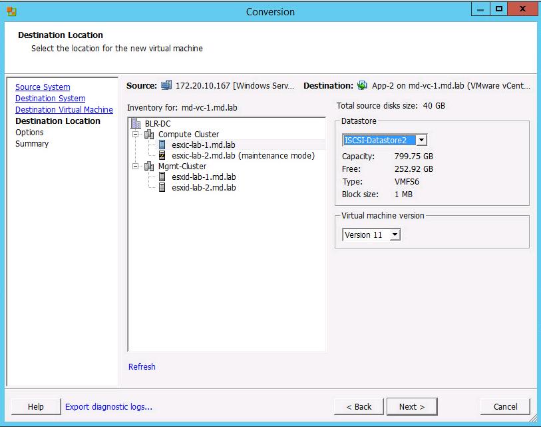The image size is (541, 427).
Task: Click the Inventory for: md-vc-1.md.lab label
Action: pyautogui.click(x=182, y=107)
